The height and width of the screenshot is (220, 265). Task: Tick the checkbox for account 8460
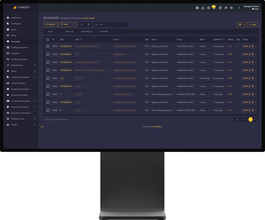click(x=48, y=62)
